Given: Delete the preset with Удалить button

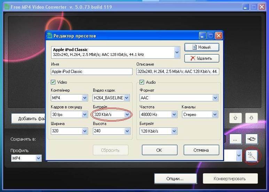Looking at the screenshot, I should point(202,58).
